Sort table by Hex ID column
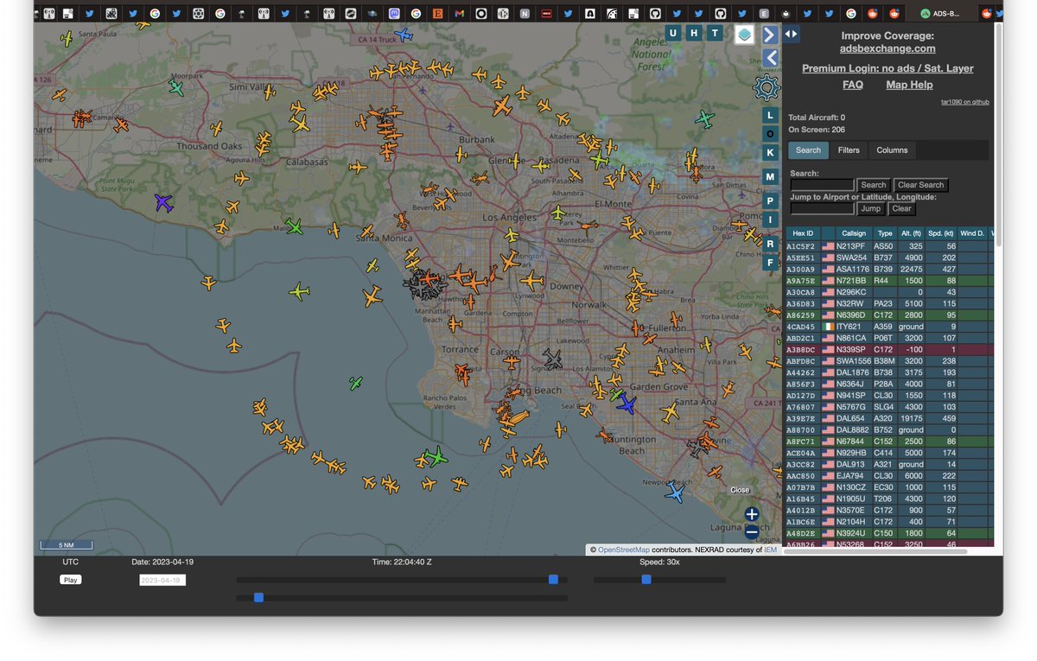Viewport: 1037px width, 661px height. click(x=803, y=233)
